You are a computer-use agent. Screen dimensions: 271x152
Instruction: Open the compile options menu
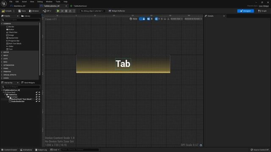tap(14, 11)
